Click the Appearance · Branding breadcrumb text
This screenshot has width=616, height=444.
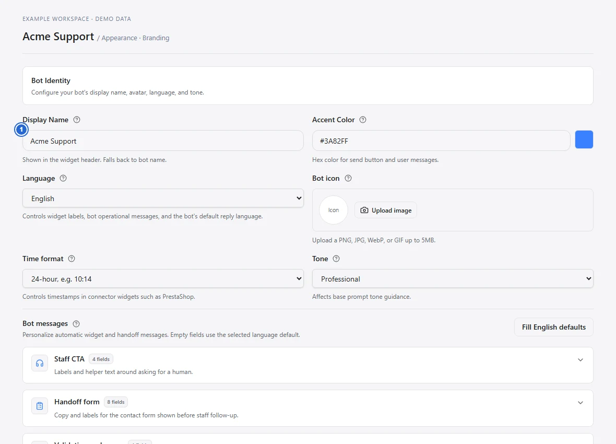click(x=135, y=38)
